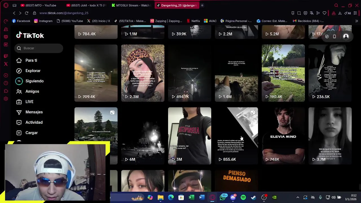Open Mensajes in TikTok sidebar
This screenshot has height=203, width=361.
tap(30, 112)
